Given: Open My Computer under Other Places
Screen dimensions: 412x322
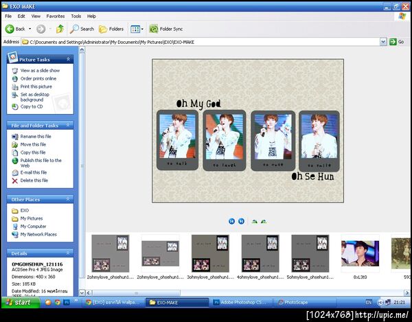Looking at the screenshot, I should pyautogui.click(x=29, y=227).
